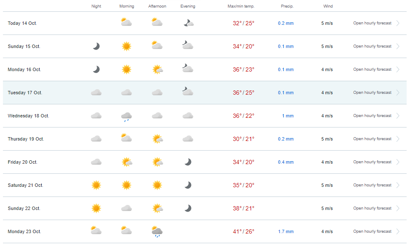Click Sunday 22 Oct morning cloud icon

pos(127,208)
